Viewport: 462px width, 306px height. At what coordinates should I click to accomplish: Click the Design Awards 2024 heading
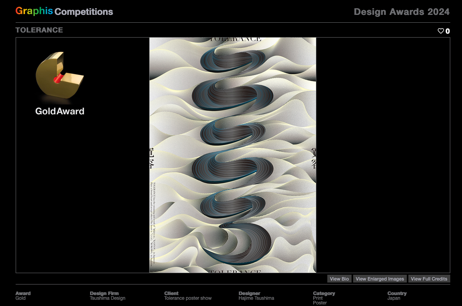point(401,12)
